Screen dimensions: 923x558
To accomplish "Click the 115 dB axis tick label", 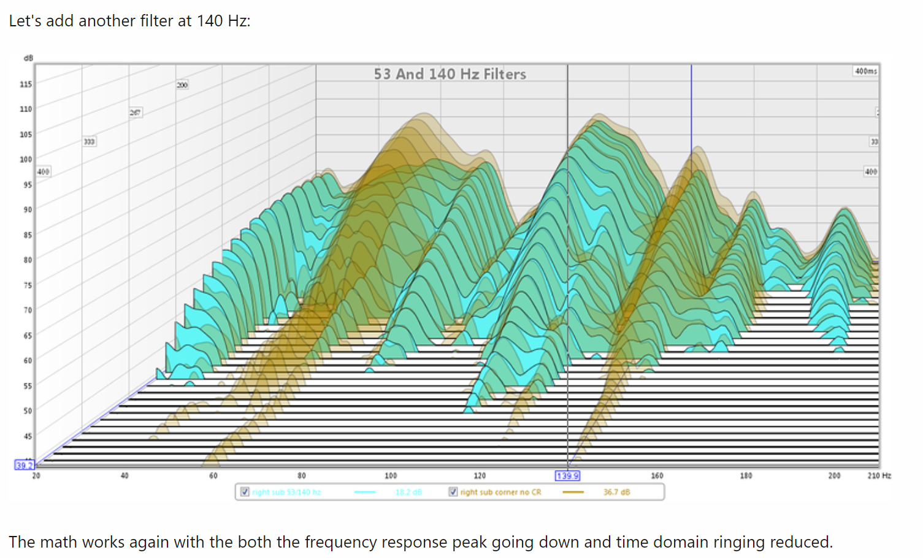I will [26, 84].
